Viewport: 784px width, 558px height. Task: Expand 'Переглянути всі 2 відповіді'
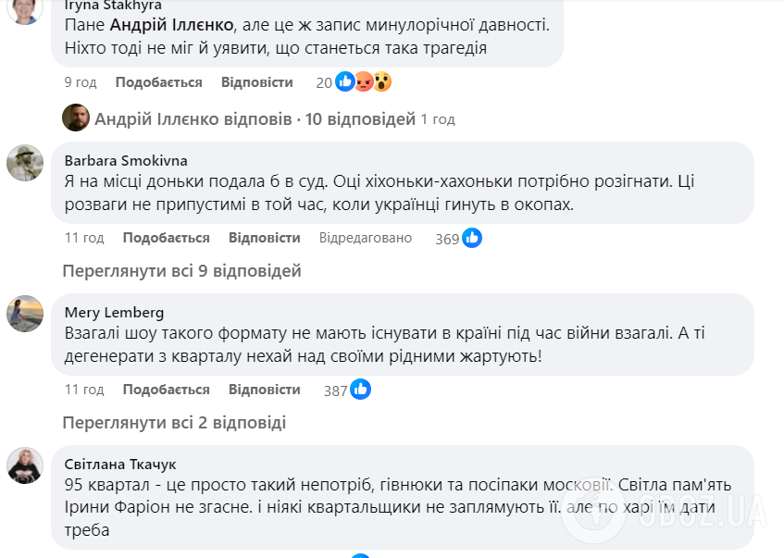(174, 423)
